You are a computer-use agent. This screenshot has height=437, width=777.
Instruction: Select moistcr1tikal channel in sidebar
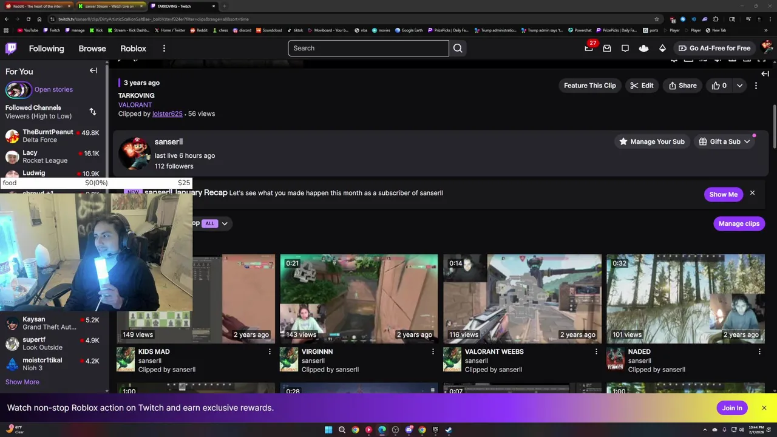[54, 364]
